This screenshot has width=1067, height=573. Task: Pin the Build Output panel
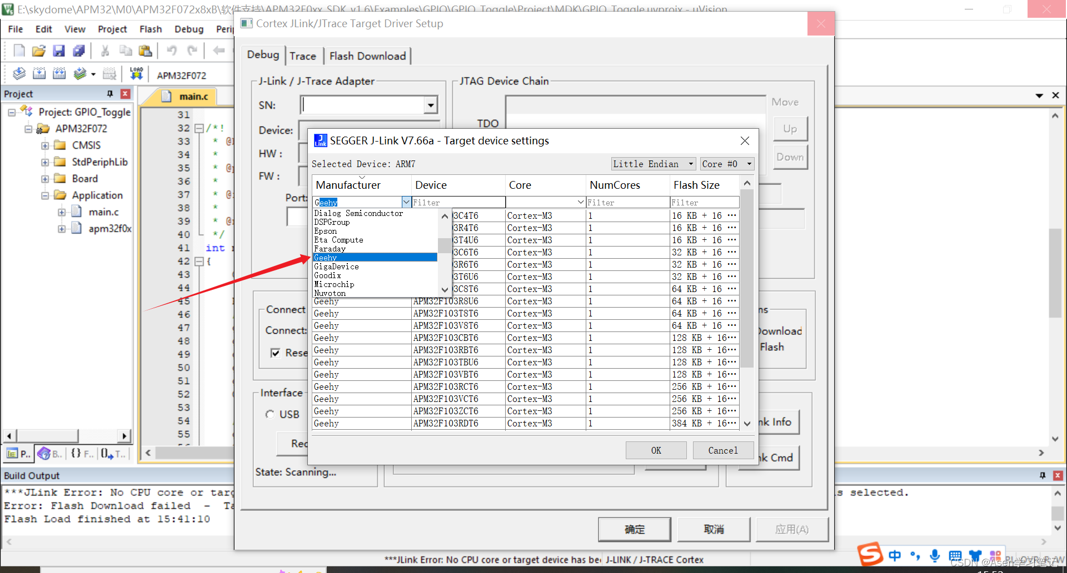click(1043, 476)
